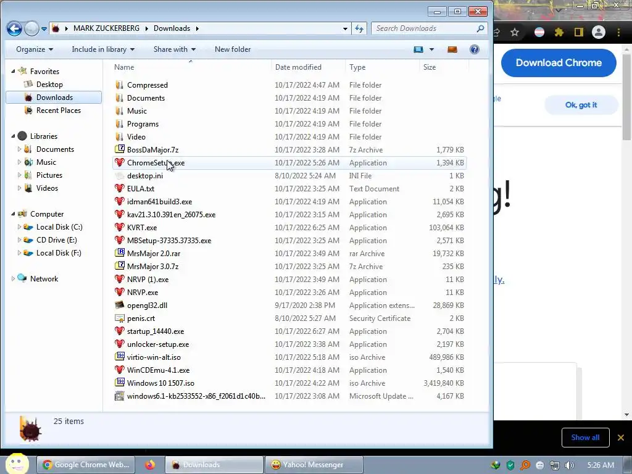The width and height of the screenshot is (632, 474).
Task: Click the New folder button
Action: tap(233, 49)
